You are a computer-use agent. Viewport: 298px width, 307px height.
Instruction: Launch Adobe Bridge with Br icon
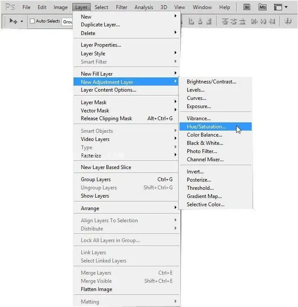247,7
